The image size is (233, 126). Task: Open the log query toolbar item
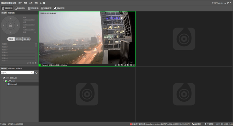[x=33, y=8]
